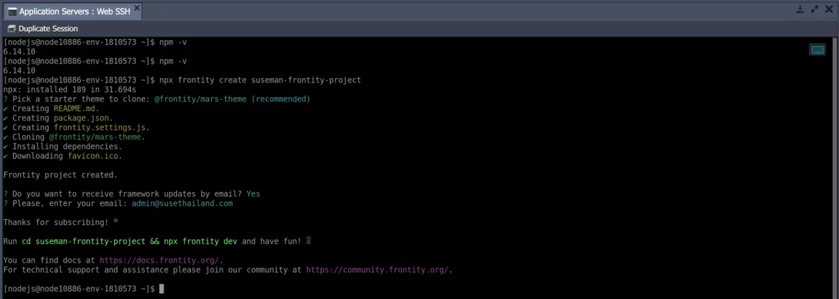Click the checkmark beside Downloading favicon.ico

pos(6,156)
